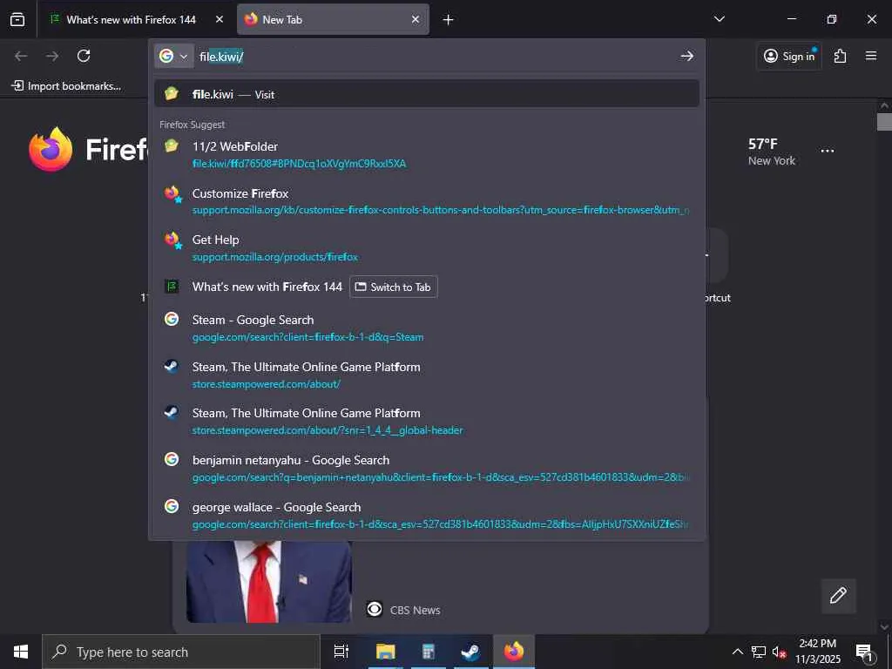Open the weather widget three-dot menu

828,151
